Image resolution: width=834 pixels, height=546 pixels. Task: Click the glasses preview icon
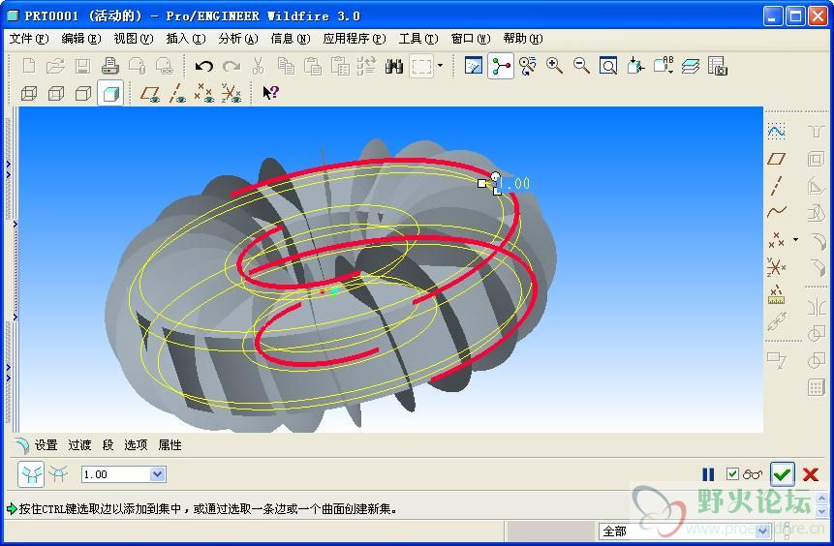(x=752, y=473)
